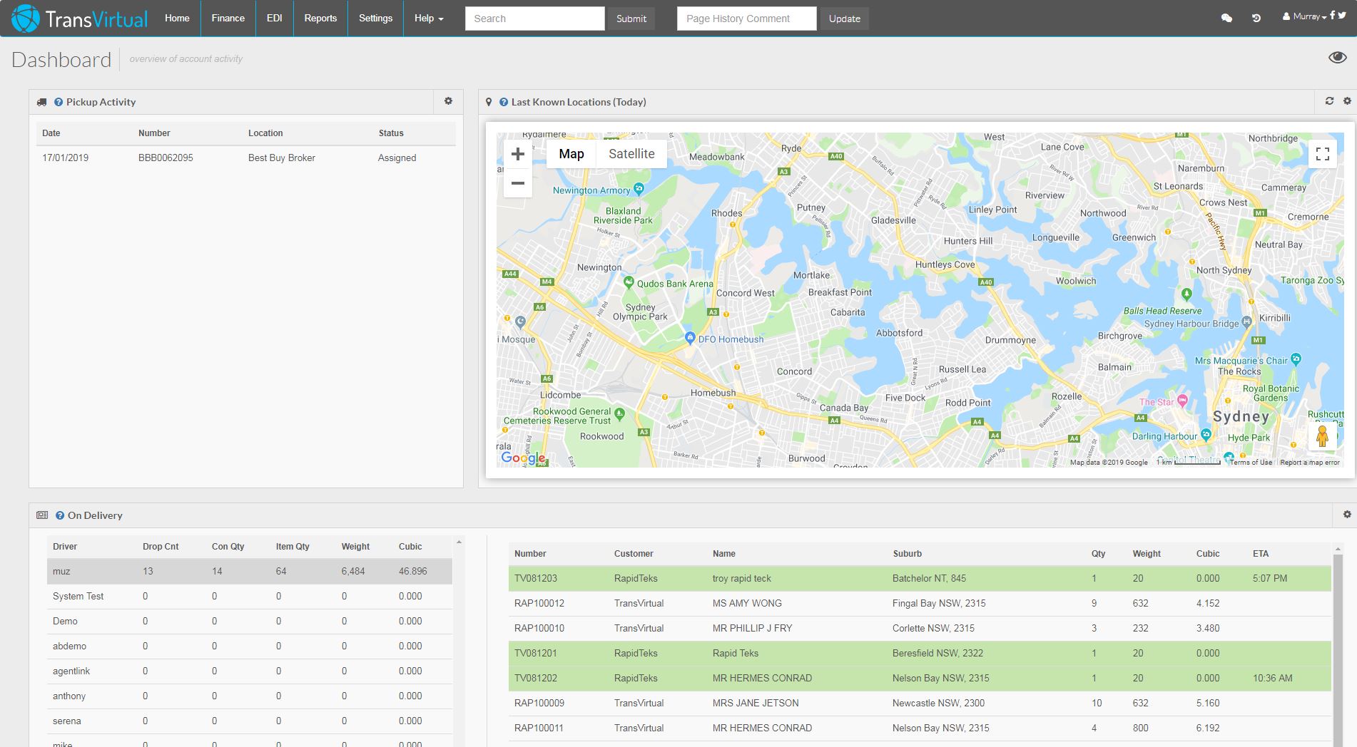Switch map to Satellite view
This screenshot has width=1357, height=747.
coord(631,153)
